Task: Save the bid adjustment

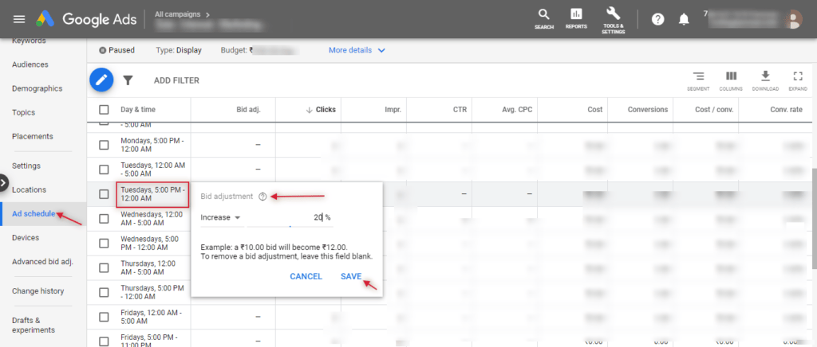Action: 351,276
